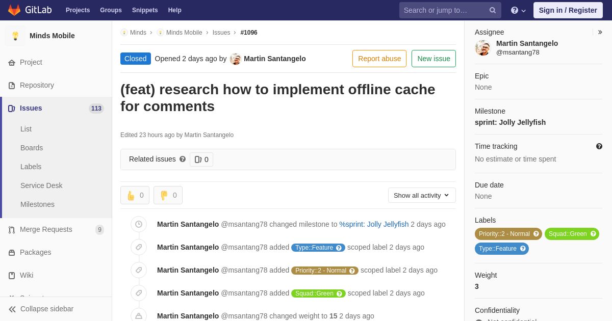Select Milestones under Issues
Viewport: 612px width, 321px height.
coord(37,204)
